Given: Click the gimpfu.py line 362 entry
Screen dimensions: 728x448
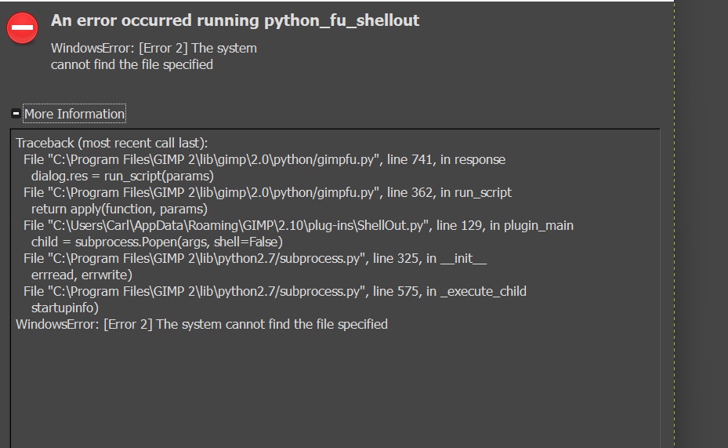Looking at the screenshot, I should coord(267,192).
